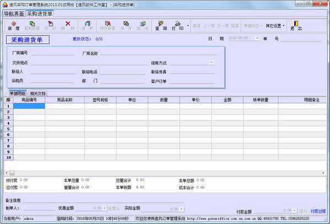330x224 pixels.
Task: Open the 其它设置 dropdown menu
Action: point(276,25)
